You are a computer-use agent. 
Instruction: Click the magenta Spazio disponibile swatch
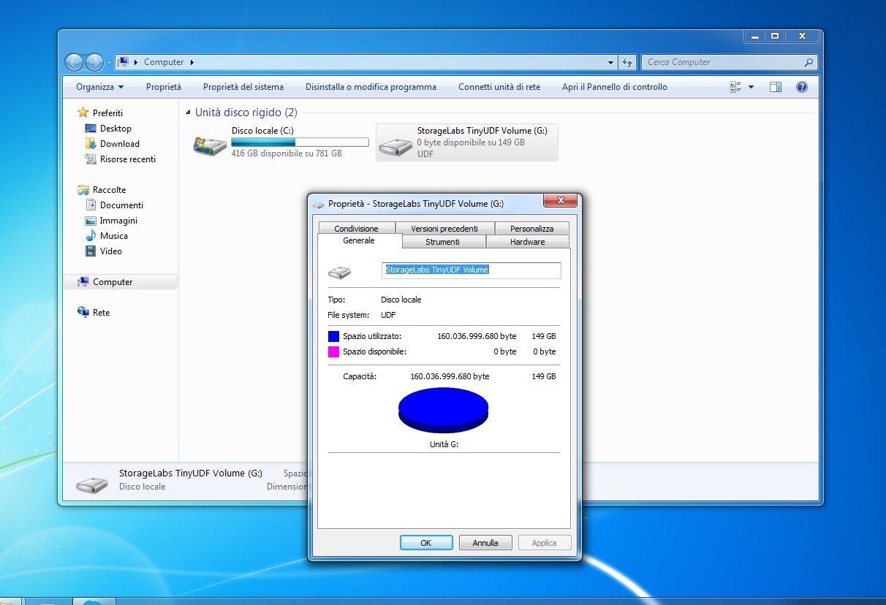333,351
